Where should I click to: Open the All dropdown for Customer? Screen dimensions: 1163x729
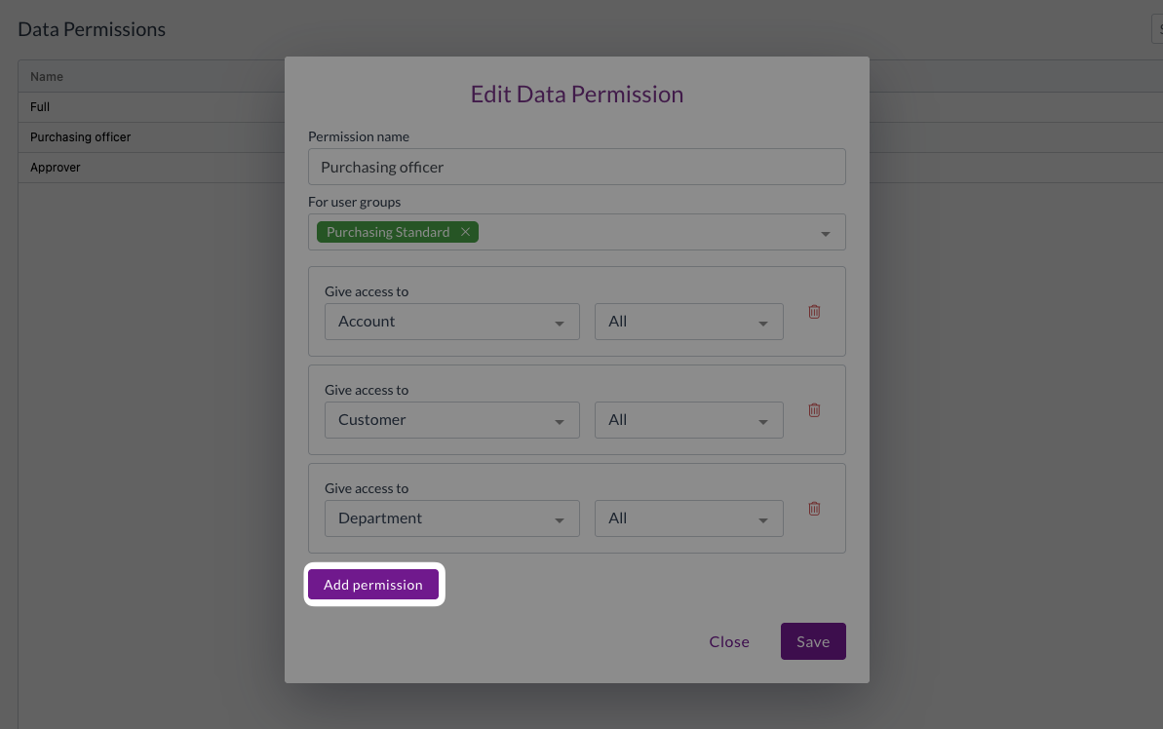(688, 420)
